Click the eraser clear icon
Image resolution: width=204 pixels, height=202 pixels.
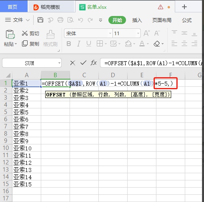pyautogui.click(x=157, y=44)
